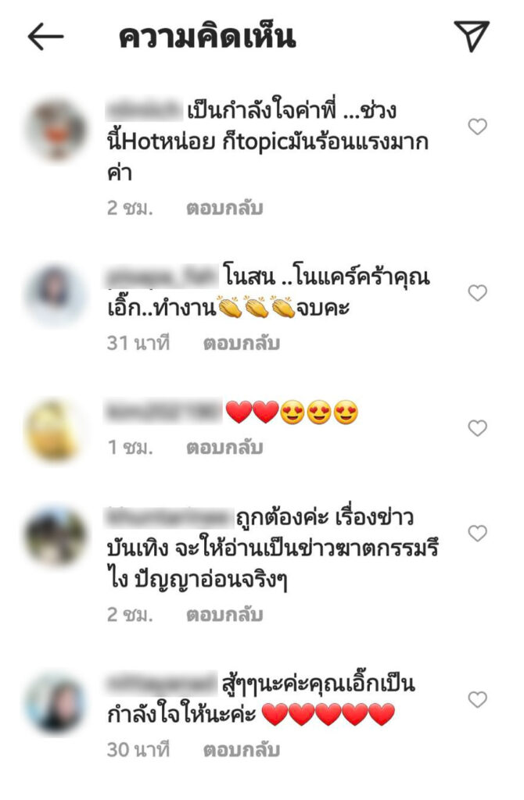Open profile picture of first commenter
Viewport: 524px width, 800px height.
click(x=56, y=129)
